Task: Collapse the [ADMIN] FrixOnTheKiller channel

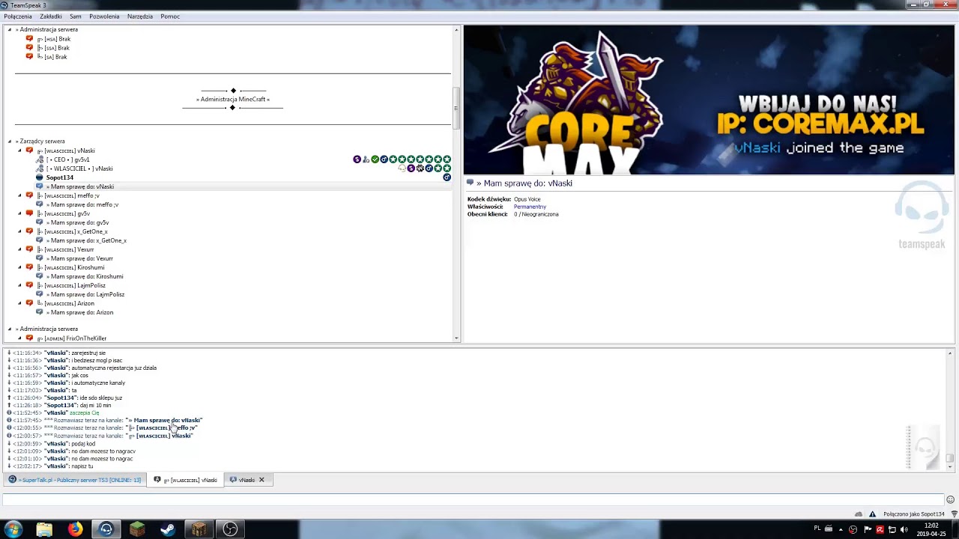Action: (x=20, y=338)
